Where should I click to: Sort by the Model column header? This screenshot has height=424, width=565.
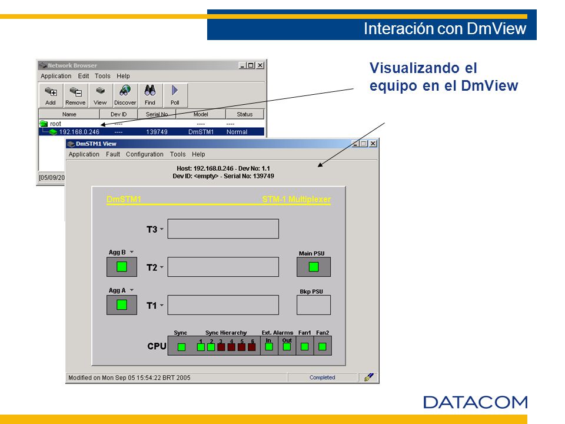point(201,114)
